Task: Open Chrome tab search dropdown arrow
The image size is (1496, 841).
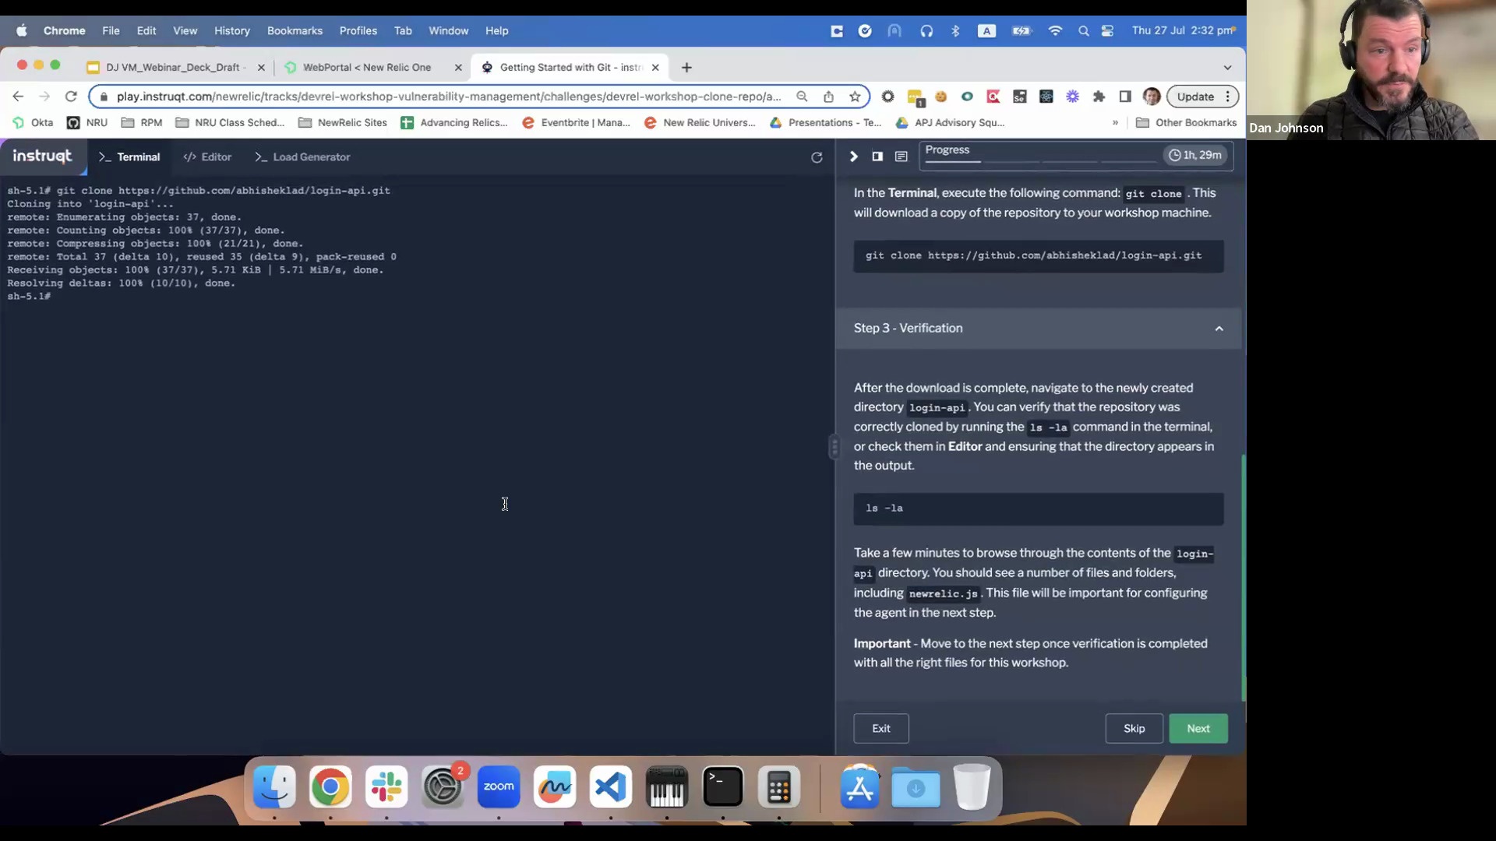Action: click(1227, 68)
